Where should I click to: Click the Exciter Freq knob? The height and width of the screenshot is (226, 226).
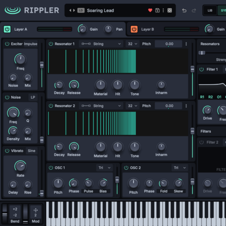20,59
